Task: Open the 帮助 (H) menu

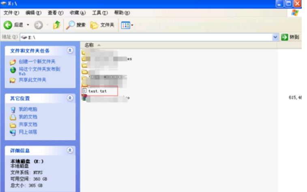Action: click(122, 13)
